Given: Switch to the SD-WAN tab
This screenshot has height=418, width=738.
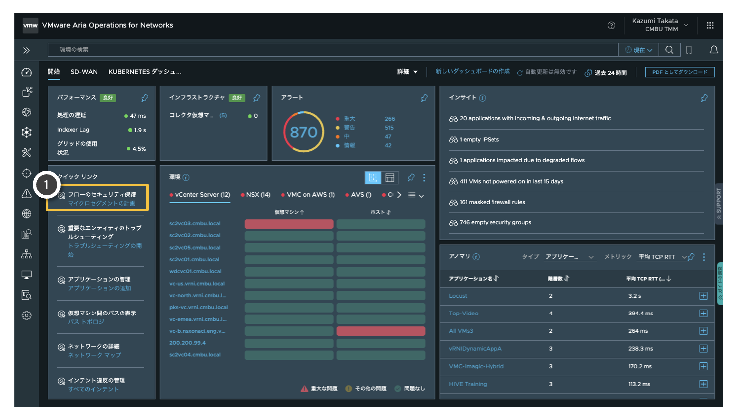Looking at the screenshot, I should [x=84, y=72].
